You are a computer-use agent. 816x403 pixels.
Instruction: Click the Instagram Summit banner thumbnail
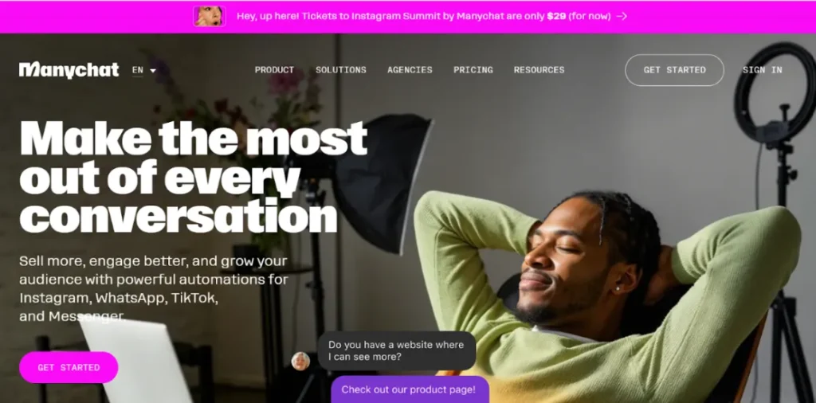[x=210, y=16]
